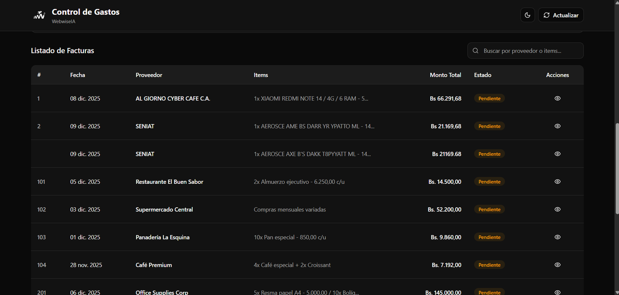This screenshot has height=295, width=619.
Task: Click Pendiente badge in Panadería La Esquina row
Action: tap(489, 237)
